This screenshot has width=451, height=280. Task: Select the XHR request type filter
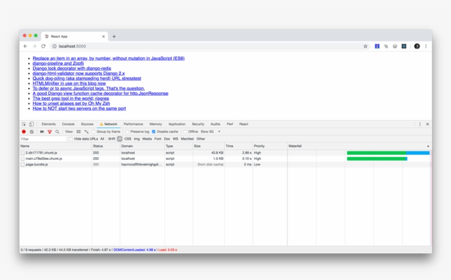click(x=111, y=139)
